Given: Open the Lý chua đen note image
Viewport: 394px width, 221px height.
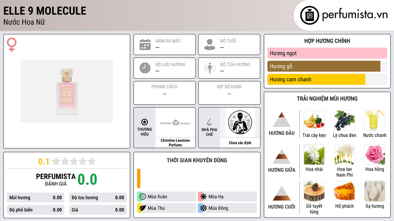Looking at the screenshot, I should tap(344, 120).
